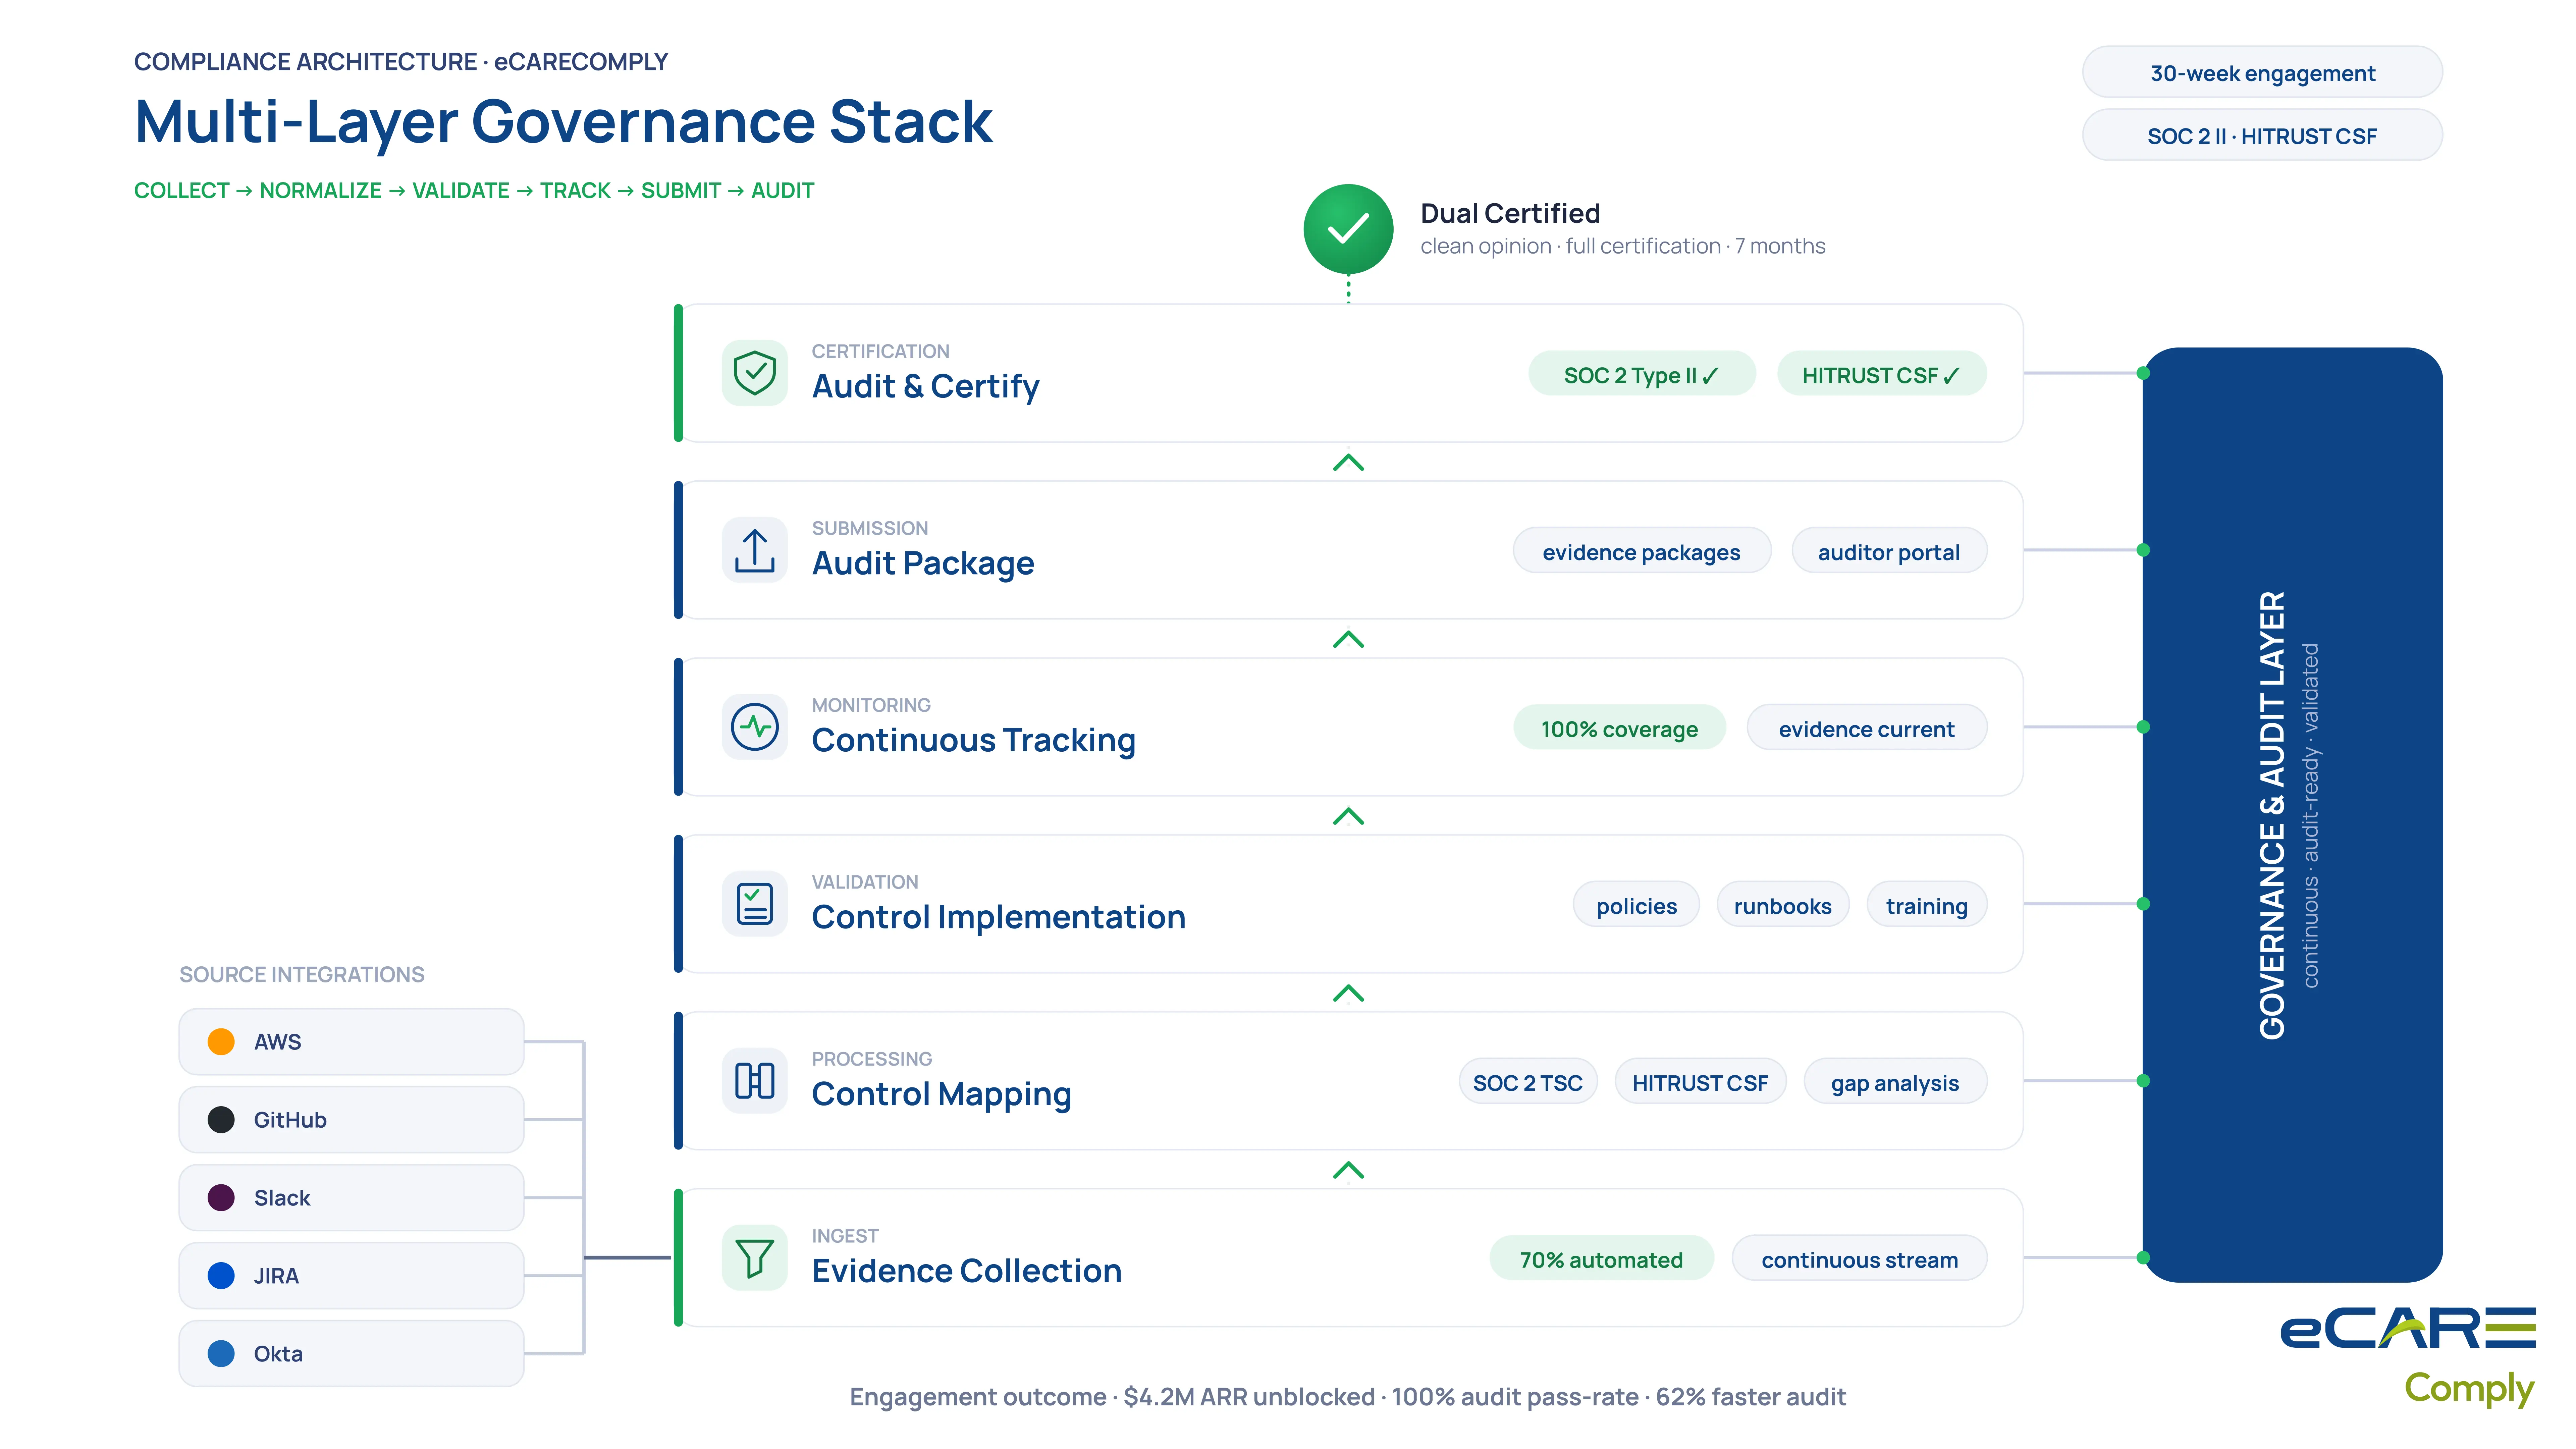Image resolution: width=2576 pixels, height=1449 pixels.
Task: Click the up chevron below Control Mapping layer
Action: (1348, 1170)
